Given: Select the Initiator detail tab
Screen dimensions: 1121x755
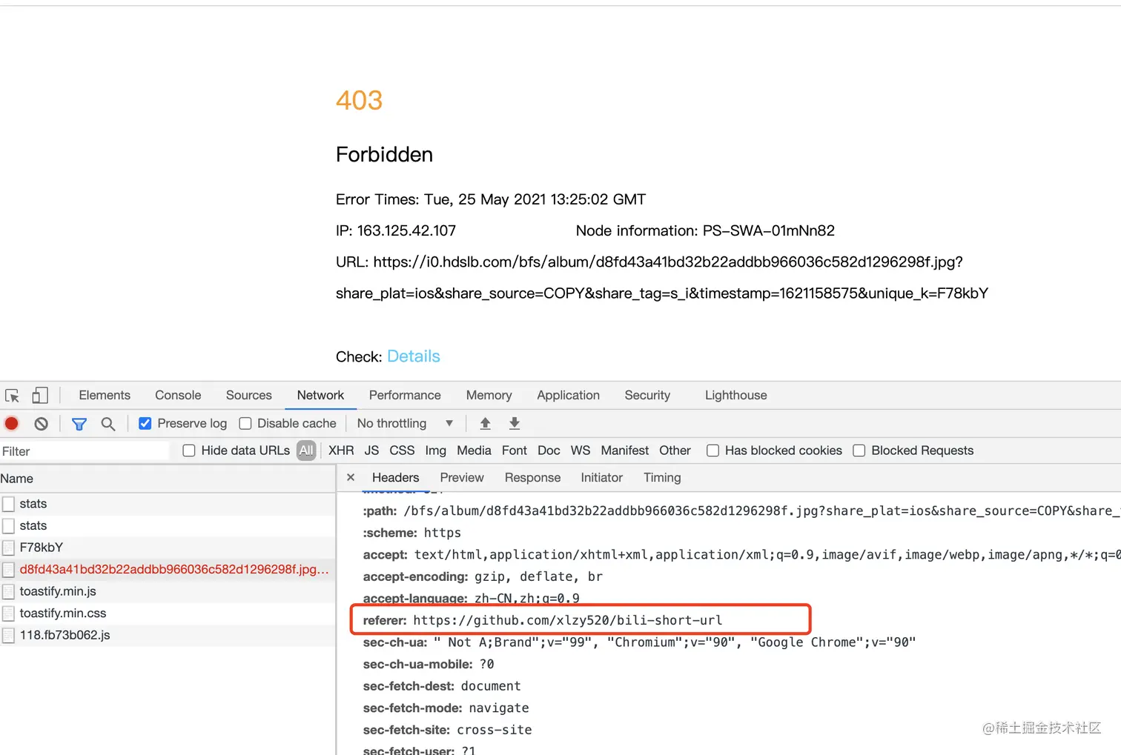Looking at the screenshot, I should [601, 478].
